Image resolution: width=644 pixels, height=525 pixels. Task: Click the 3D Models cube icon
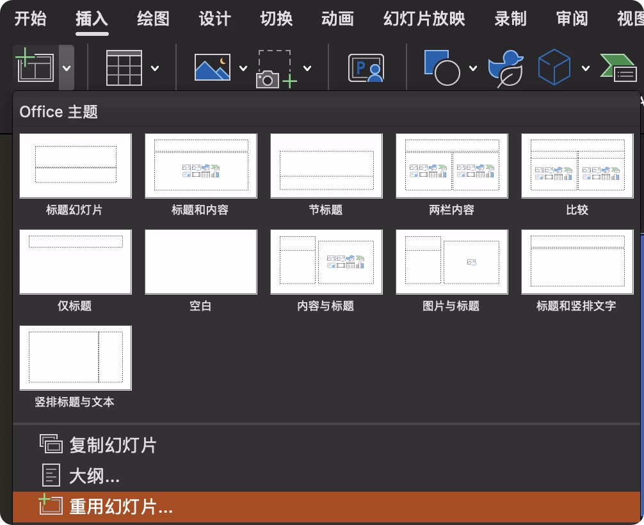click(x=554, y=67)
